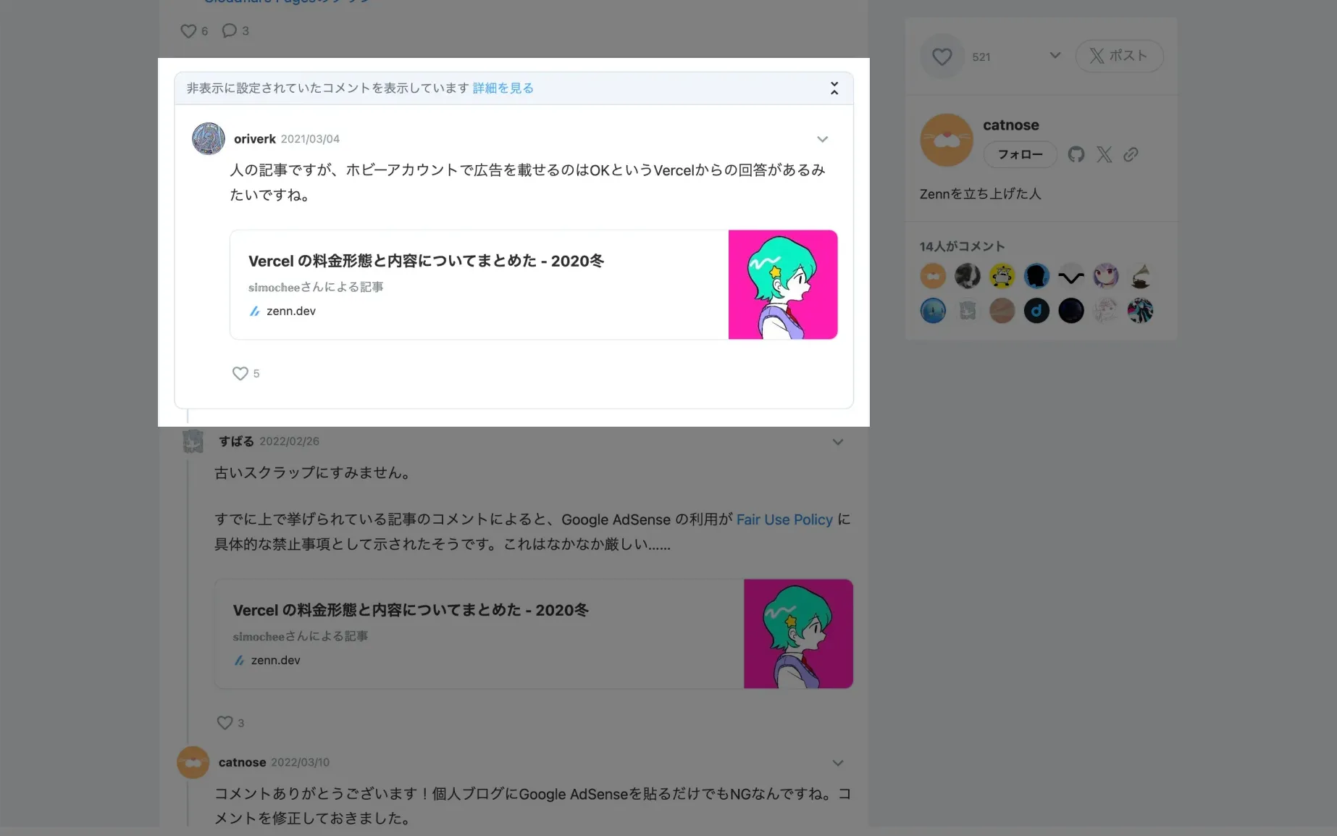The height and width of the screenshot is (836, 1337).
Task: Open the Fair Use Policy link
Action: [784, 519]
